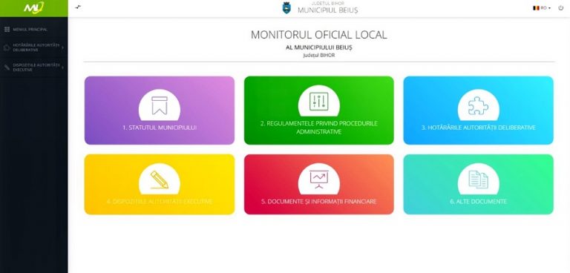570x273 pixels.
Task: Open the 6. Alte Documente card
Action: tap(479, 184)
